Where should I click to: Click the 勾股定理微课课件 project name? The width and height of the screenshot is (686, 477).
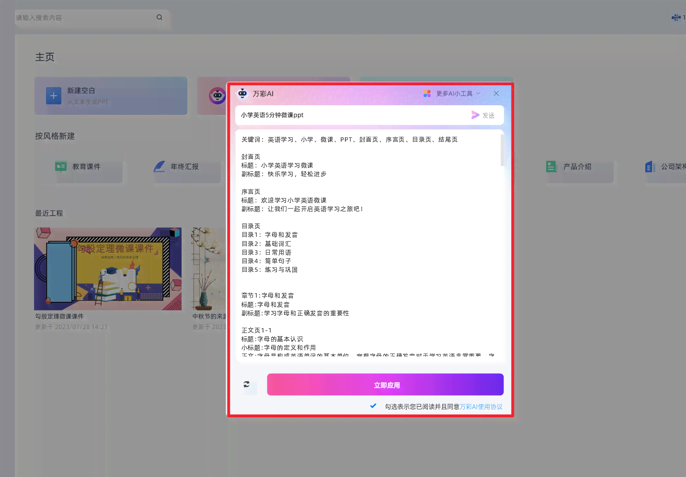(x=59, y=316)
